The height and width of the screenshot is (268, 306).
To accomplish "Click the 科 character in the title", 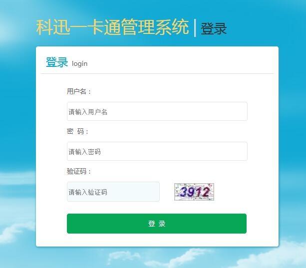I will 44,27.
